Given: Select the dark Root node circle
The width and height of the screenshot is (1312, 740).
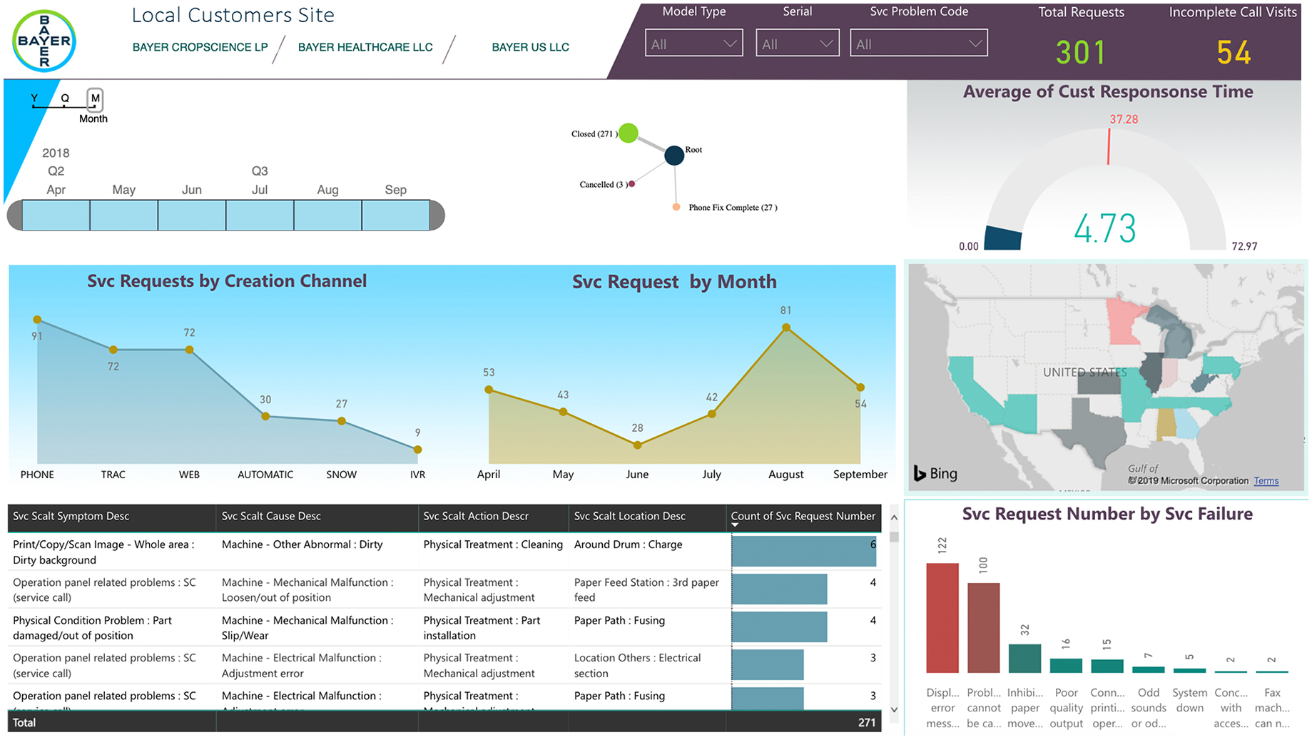Looking at the screenshot, I should click(673, 155).
